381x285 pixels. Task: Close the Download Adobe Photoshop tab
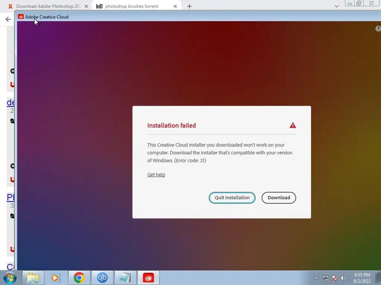click(x=86, y=6)
